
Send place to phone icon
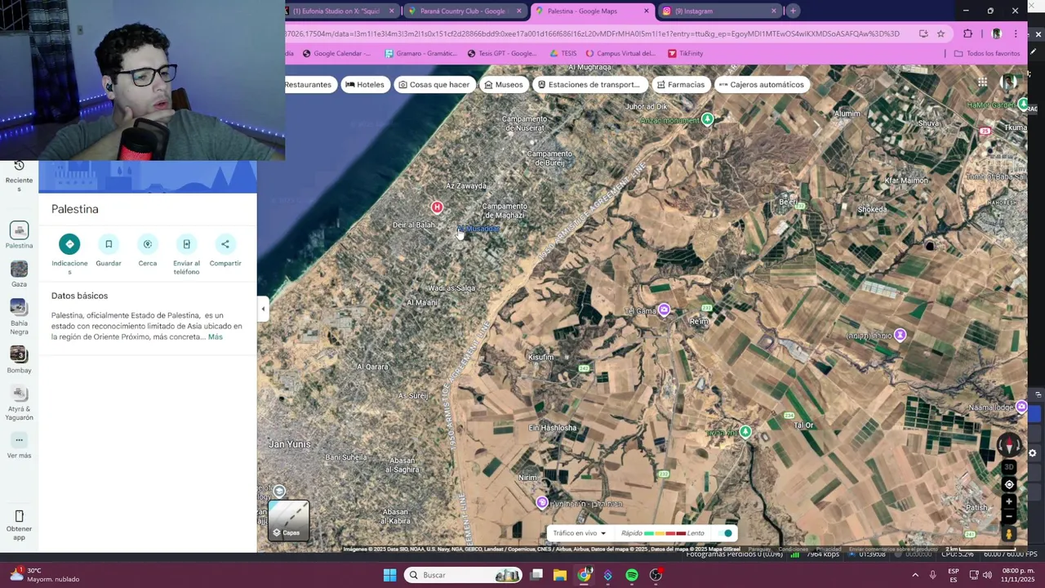tap(186, 243)
